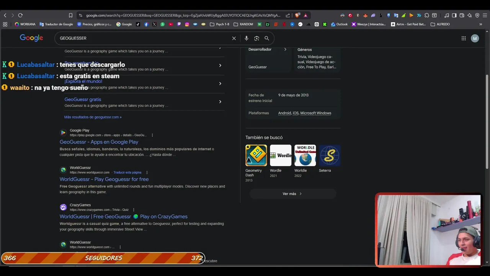490x276 pixels.
Task: Open site settings icon in address bar
Action: click(80, 15)
